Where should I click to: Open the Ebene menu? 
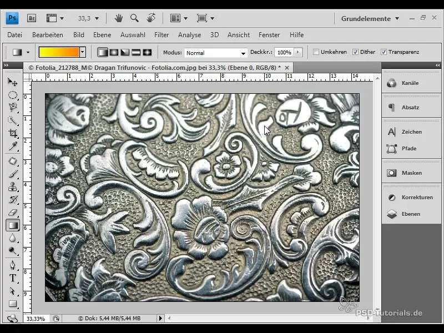(102, 35)
